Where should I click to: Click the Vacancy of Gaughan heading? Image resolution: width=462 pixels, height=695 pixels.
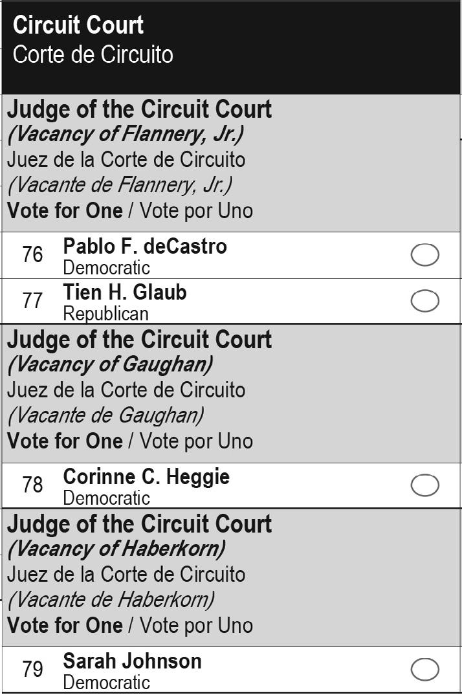click(110, 364)
